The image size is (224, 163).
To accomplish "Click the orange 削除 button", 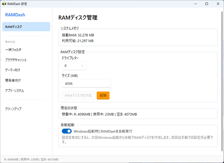I will click(103, 95).
